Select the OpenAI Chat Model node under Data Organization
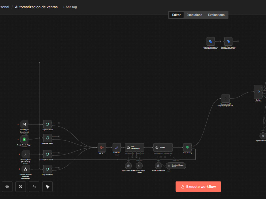Screen dimensions: 266x199 click(x=128, y=166)
